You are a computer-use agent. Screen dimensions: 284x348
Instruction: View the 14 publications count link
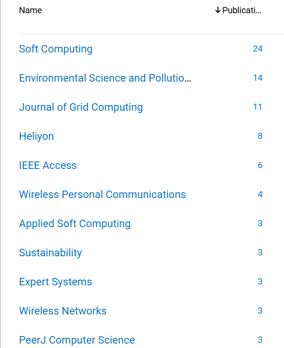258,78
